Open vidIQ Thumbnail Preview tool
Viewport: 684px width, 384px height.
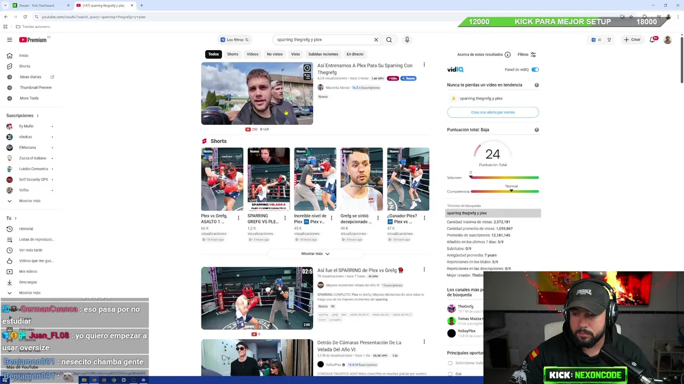point(36,87)
